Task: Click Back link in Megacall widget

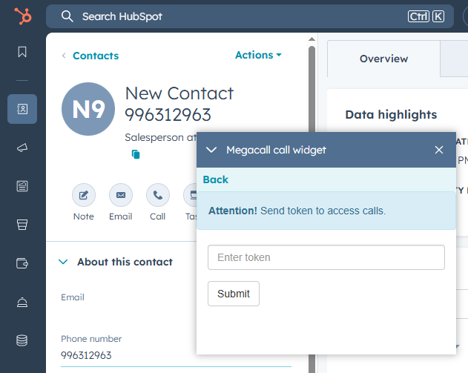Action: tap(216, 179)
